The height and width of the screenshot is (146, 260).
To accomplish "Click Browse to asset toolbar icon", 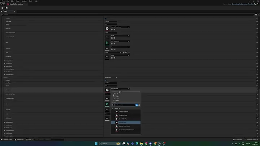I will (7, 8).
